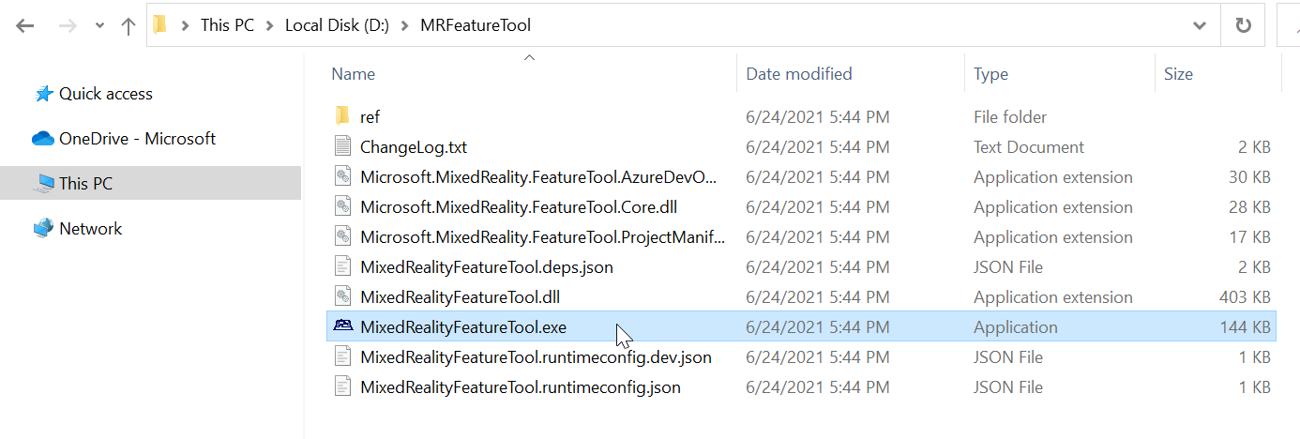Image resolution: width=1300 pixels, height=439 pixels.
Task: Sort files by Name column header
Action: pos(353,74)
